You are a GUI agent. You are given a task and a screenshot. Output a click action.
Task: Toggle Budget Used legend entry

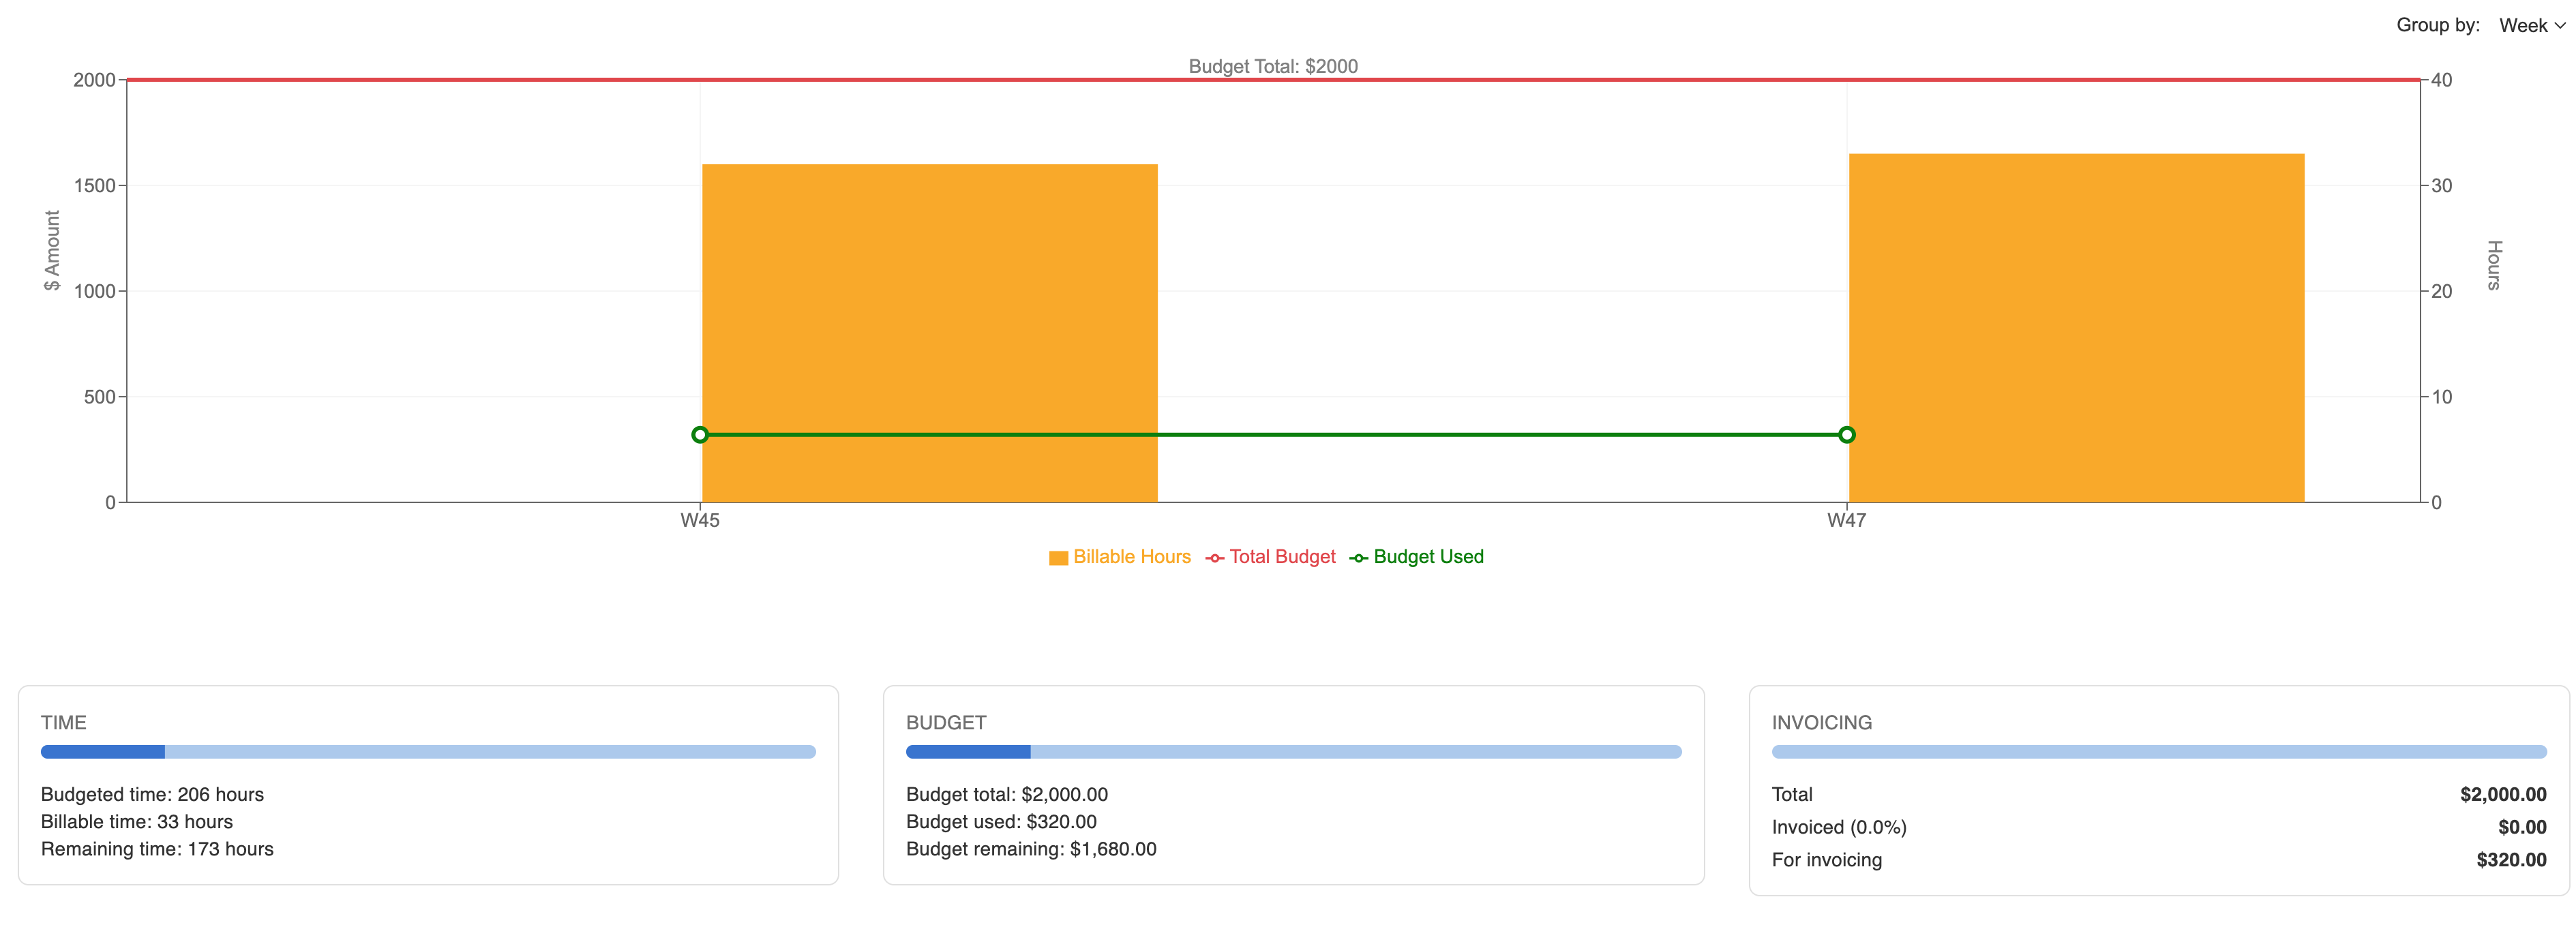click(1416, 557)
